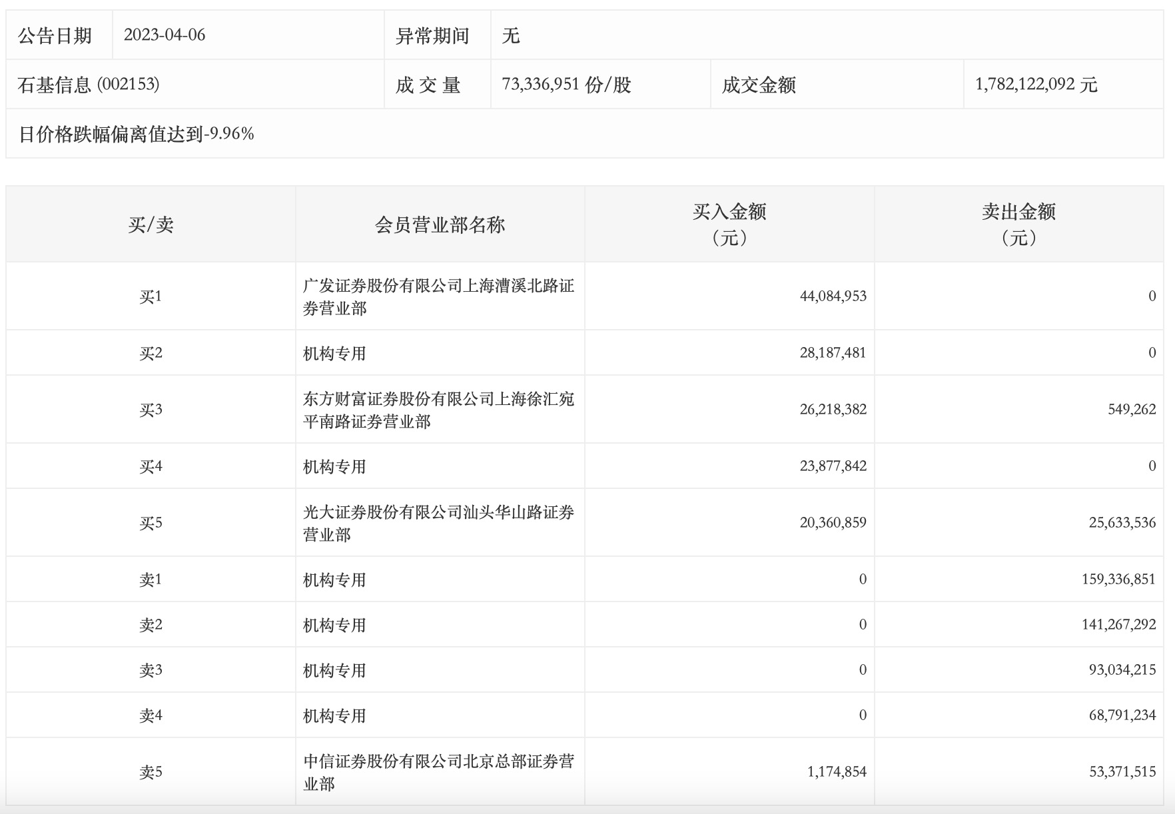Click buy amount 20,360,859
This screenshot has height=814, width=1175.
(x=833, y=523)
